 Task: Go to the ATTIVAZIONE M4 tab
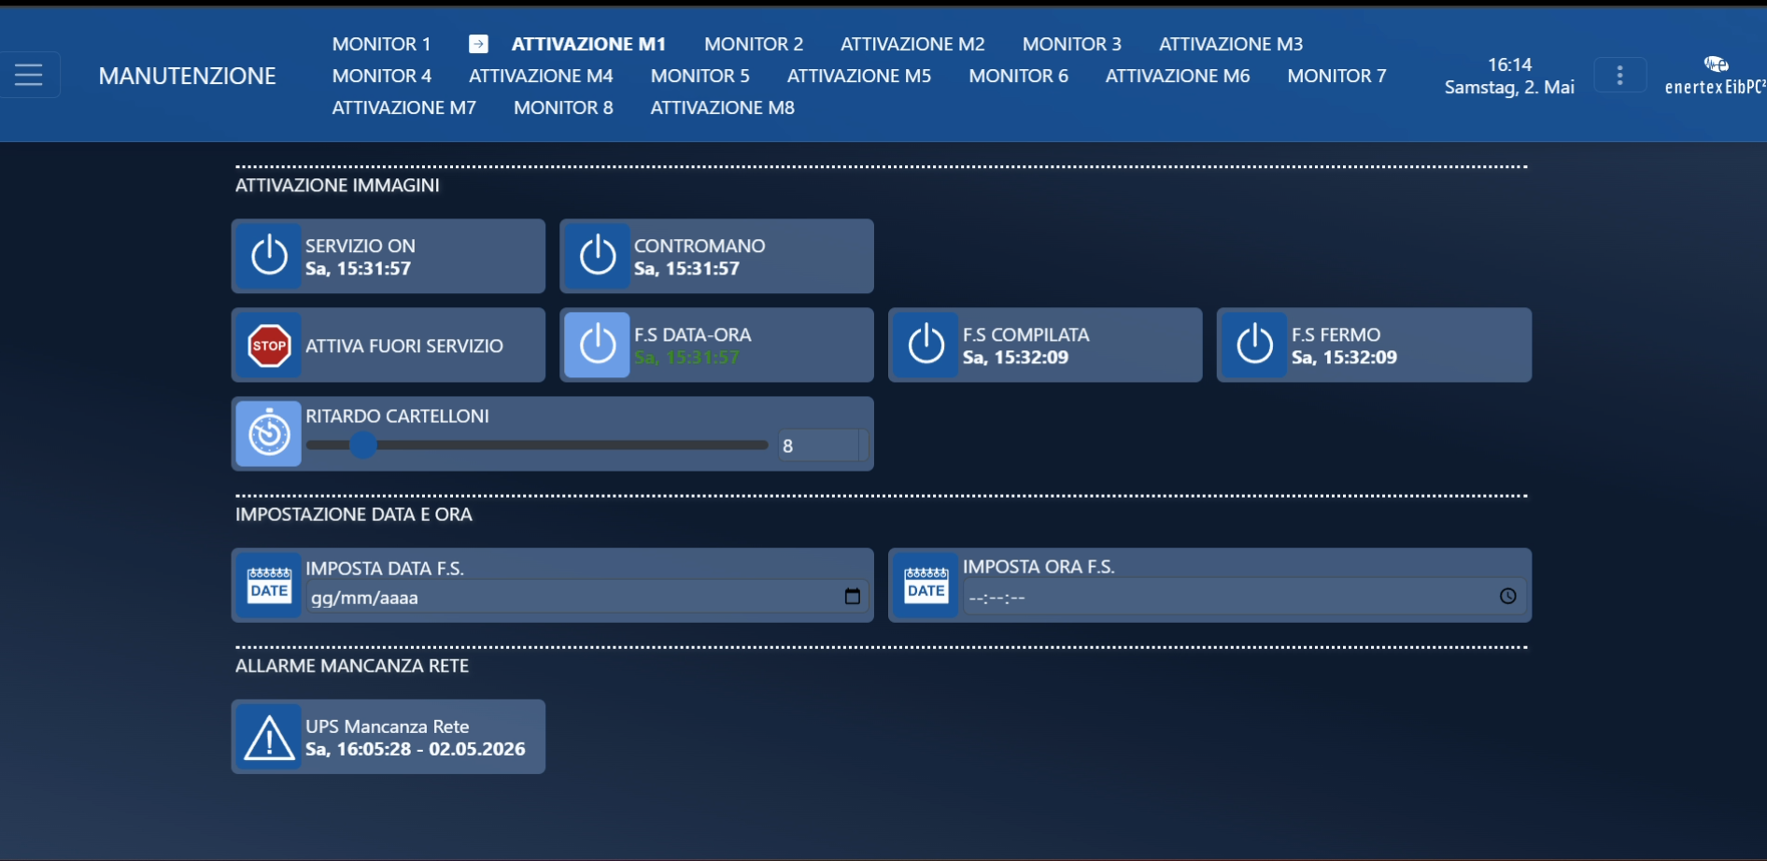(x=541, y=76)
